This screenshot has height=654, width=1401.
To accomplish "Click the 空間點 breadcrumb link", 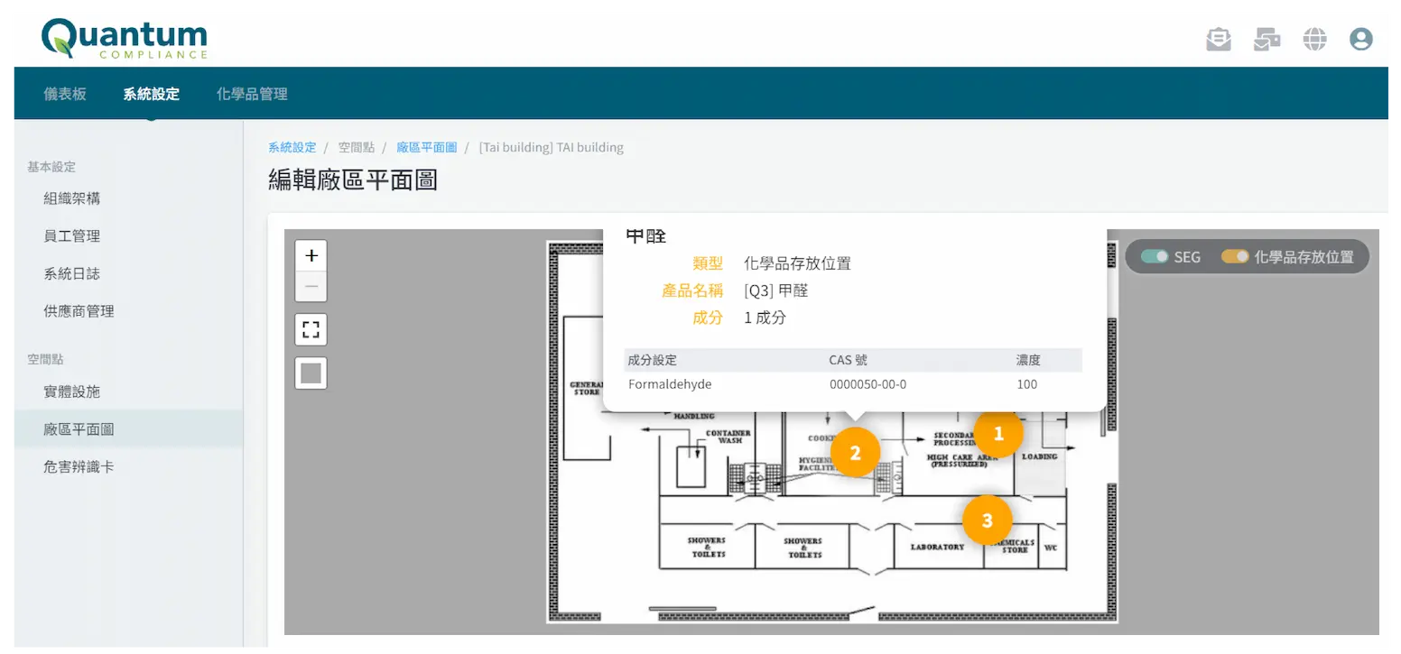I will tap(357, 146).
